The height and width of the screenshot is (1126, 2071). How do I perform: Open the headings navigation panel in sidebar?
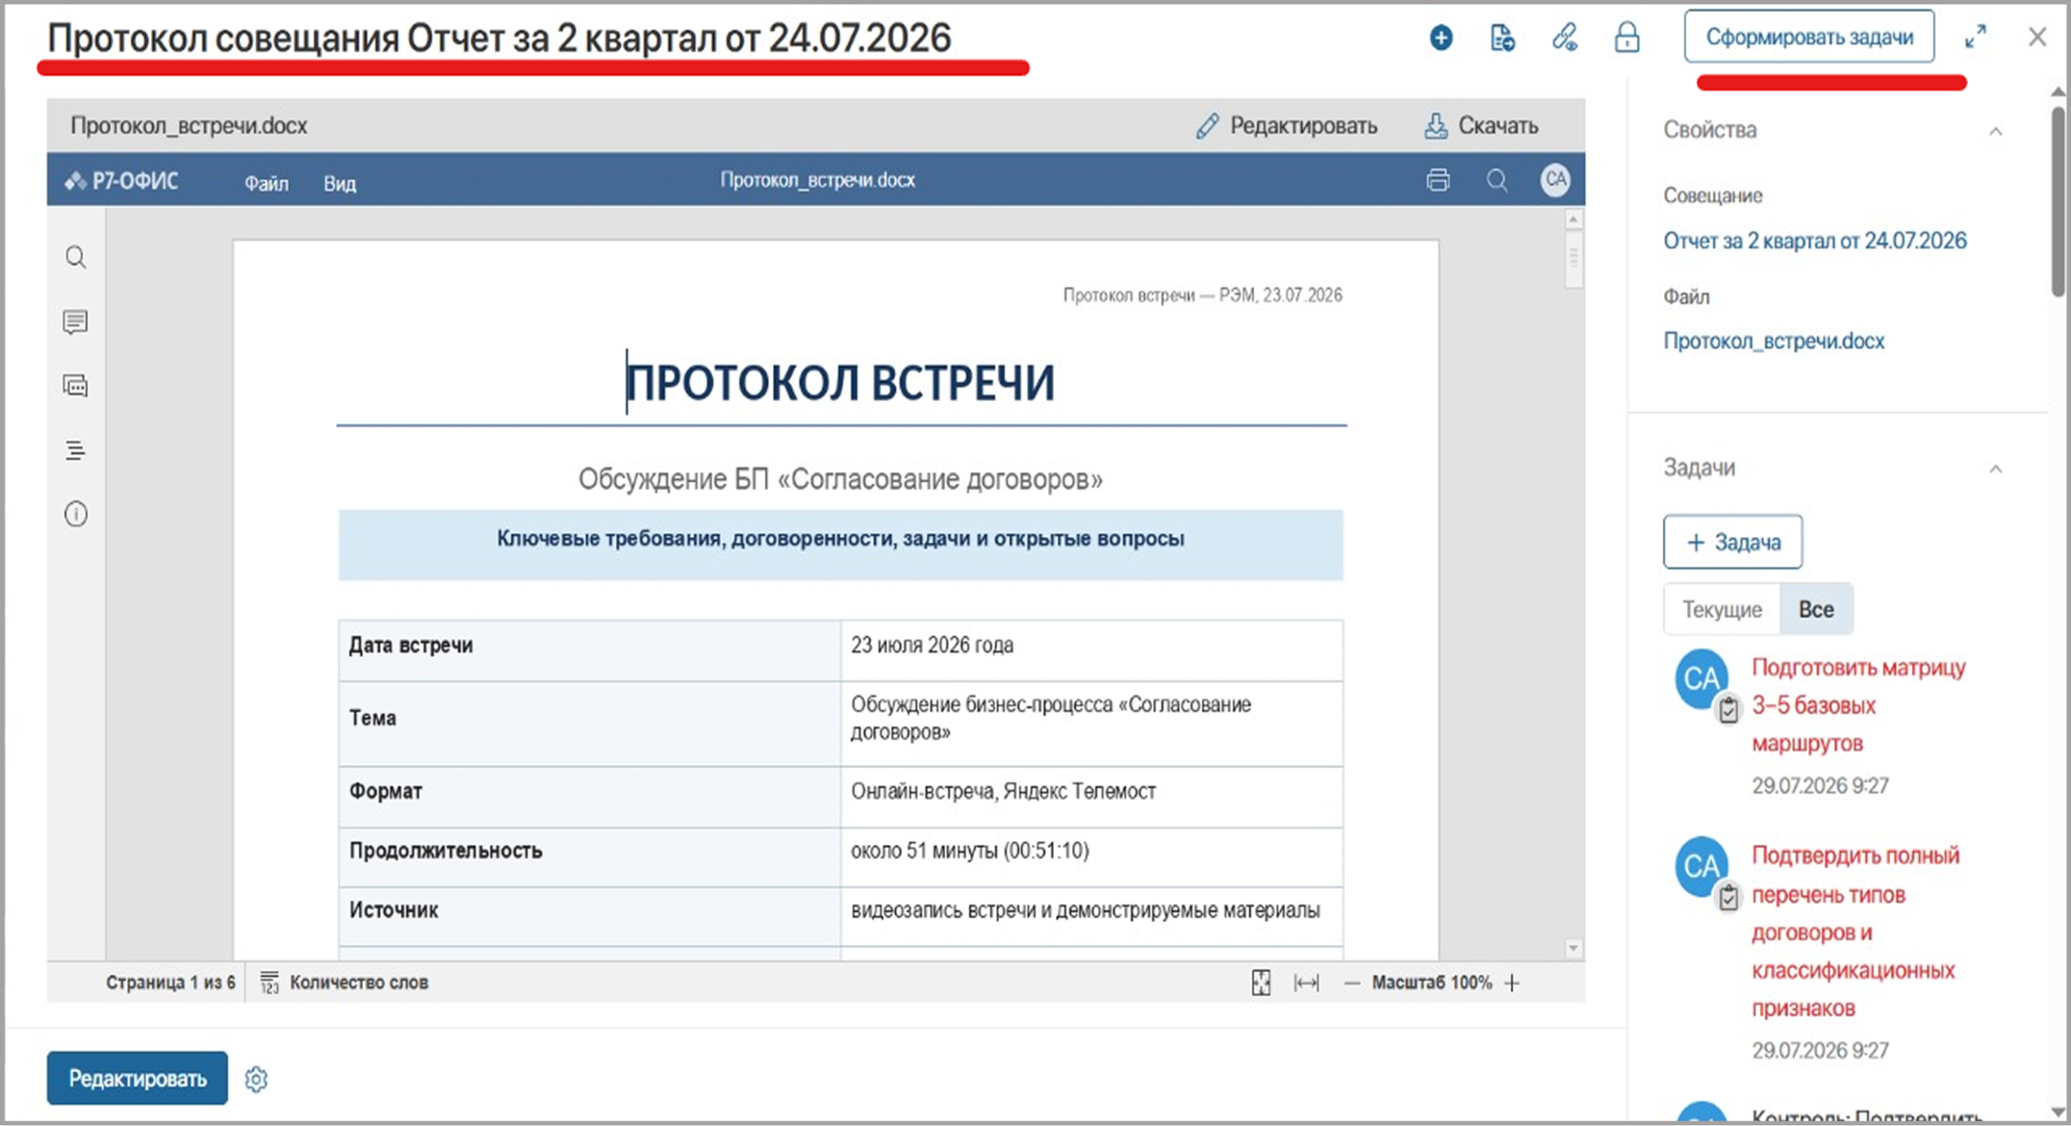pos(76,450)
